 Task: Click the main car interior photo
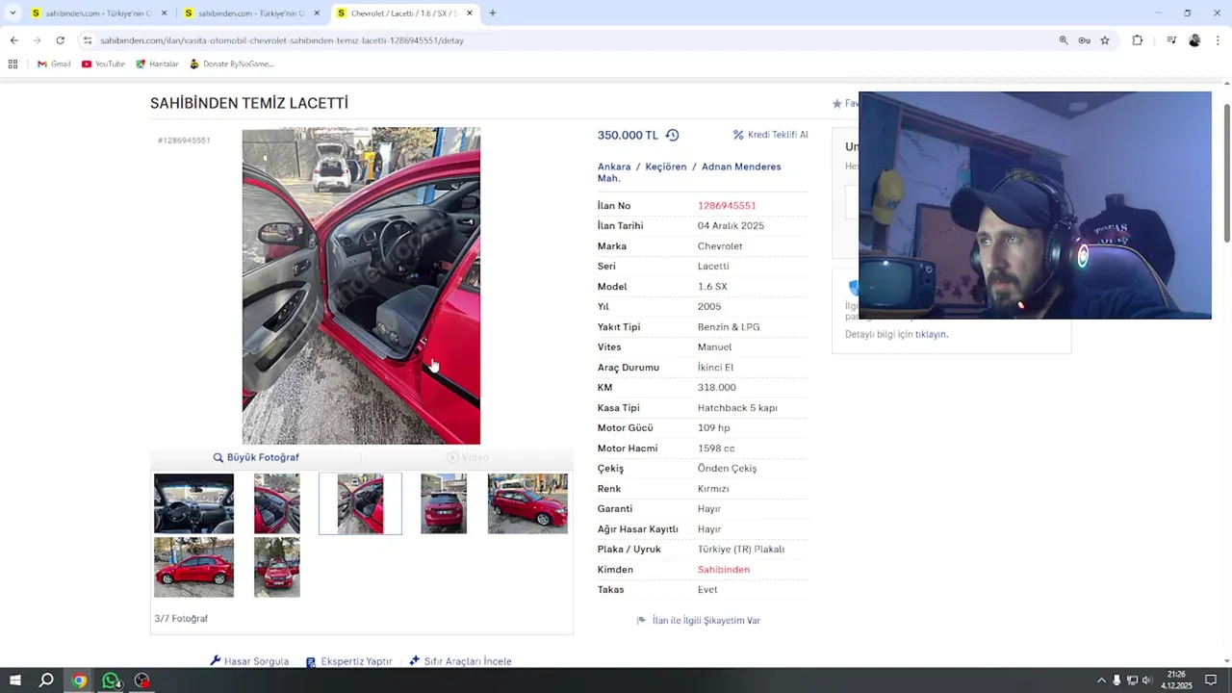pos(361,286)
